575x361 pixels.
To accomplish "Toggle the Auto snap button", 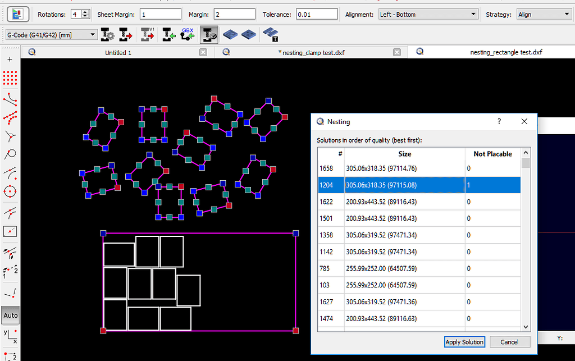I will pyautogui.click(x=10, y=315).
